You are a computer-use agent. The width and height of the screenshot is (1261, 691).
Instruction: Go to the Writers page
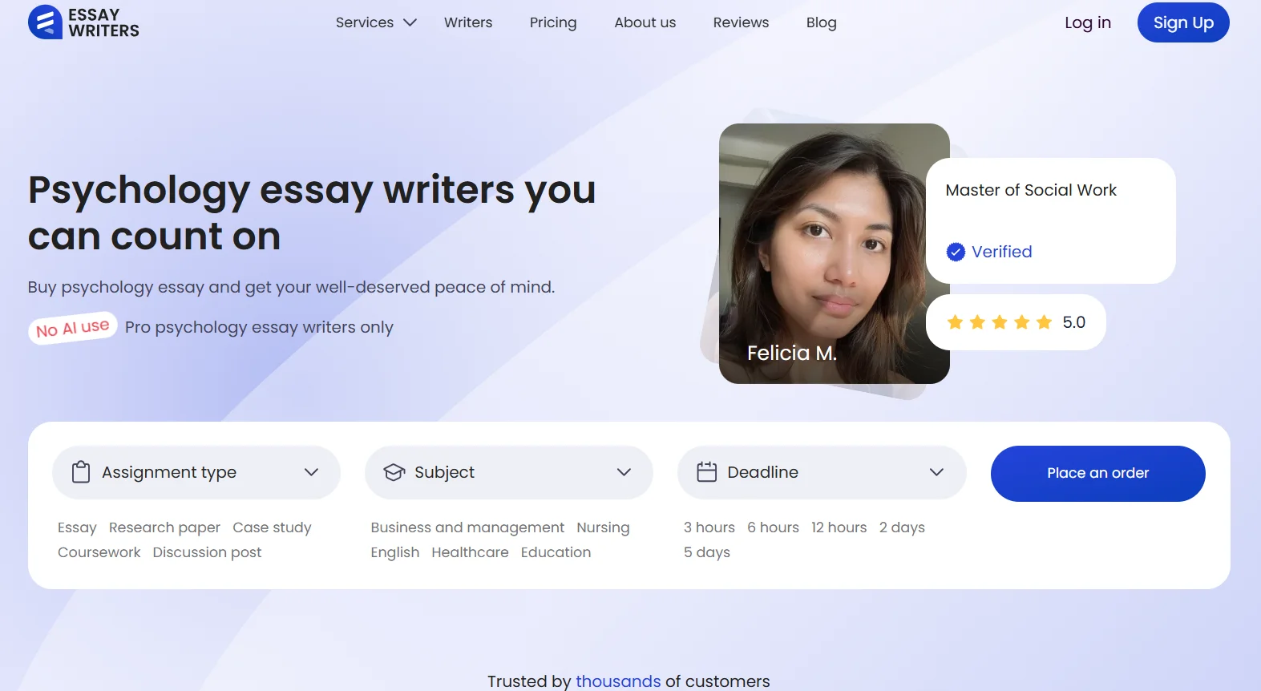[x=468, y=22]
